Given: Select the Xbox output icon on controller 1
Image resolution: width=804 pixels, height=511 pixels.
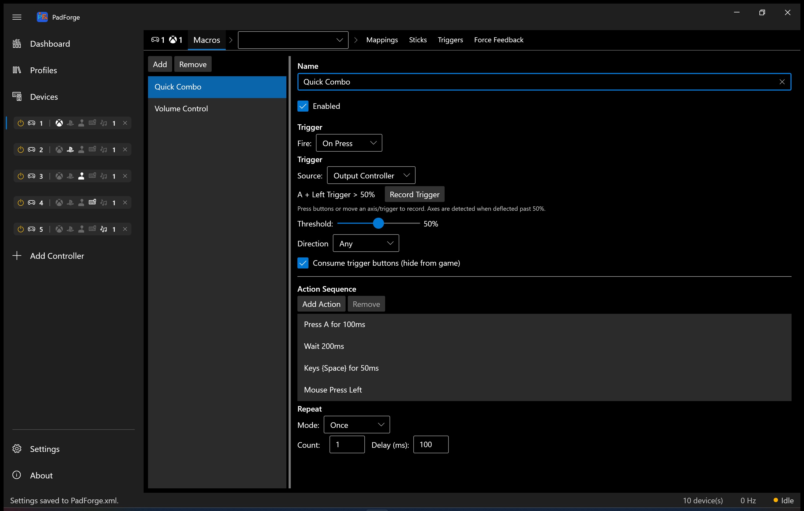Looking at the screenshot, I should [x=59, y=123].
